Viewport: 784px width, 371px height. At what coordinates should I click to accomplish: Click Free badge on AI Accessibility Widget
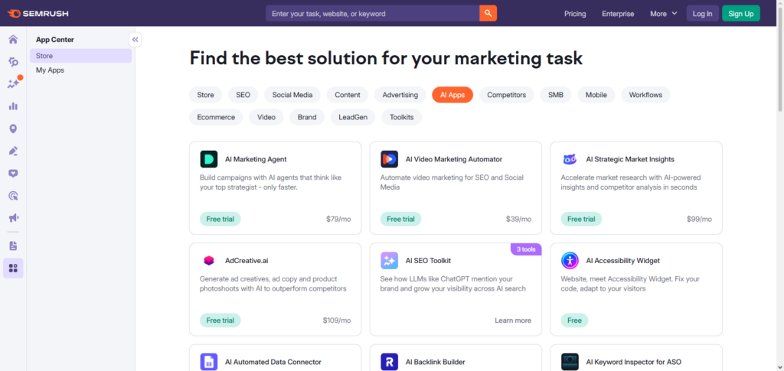[574, 321]
